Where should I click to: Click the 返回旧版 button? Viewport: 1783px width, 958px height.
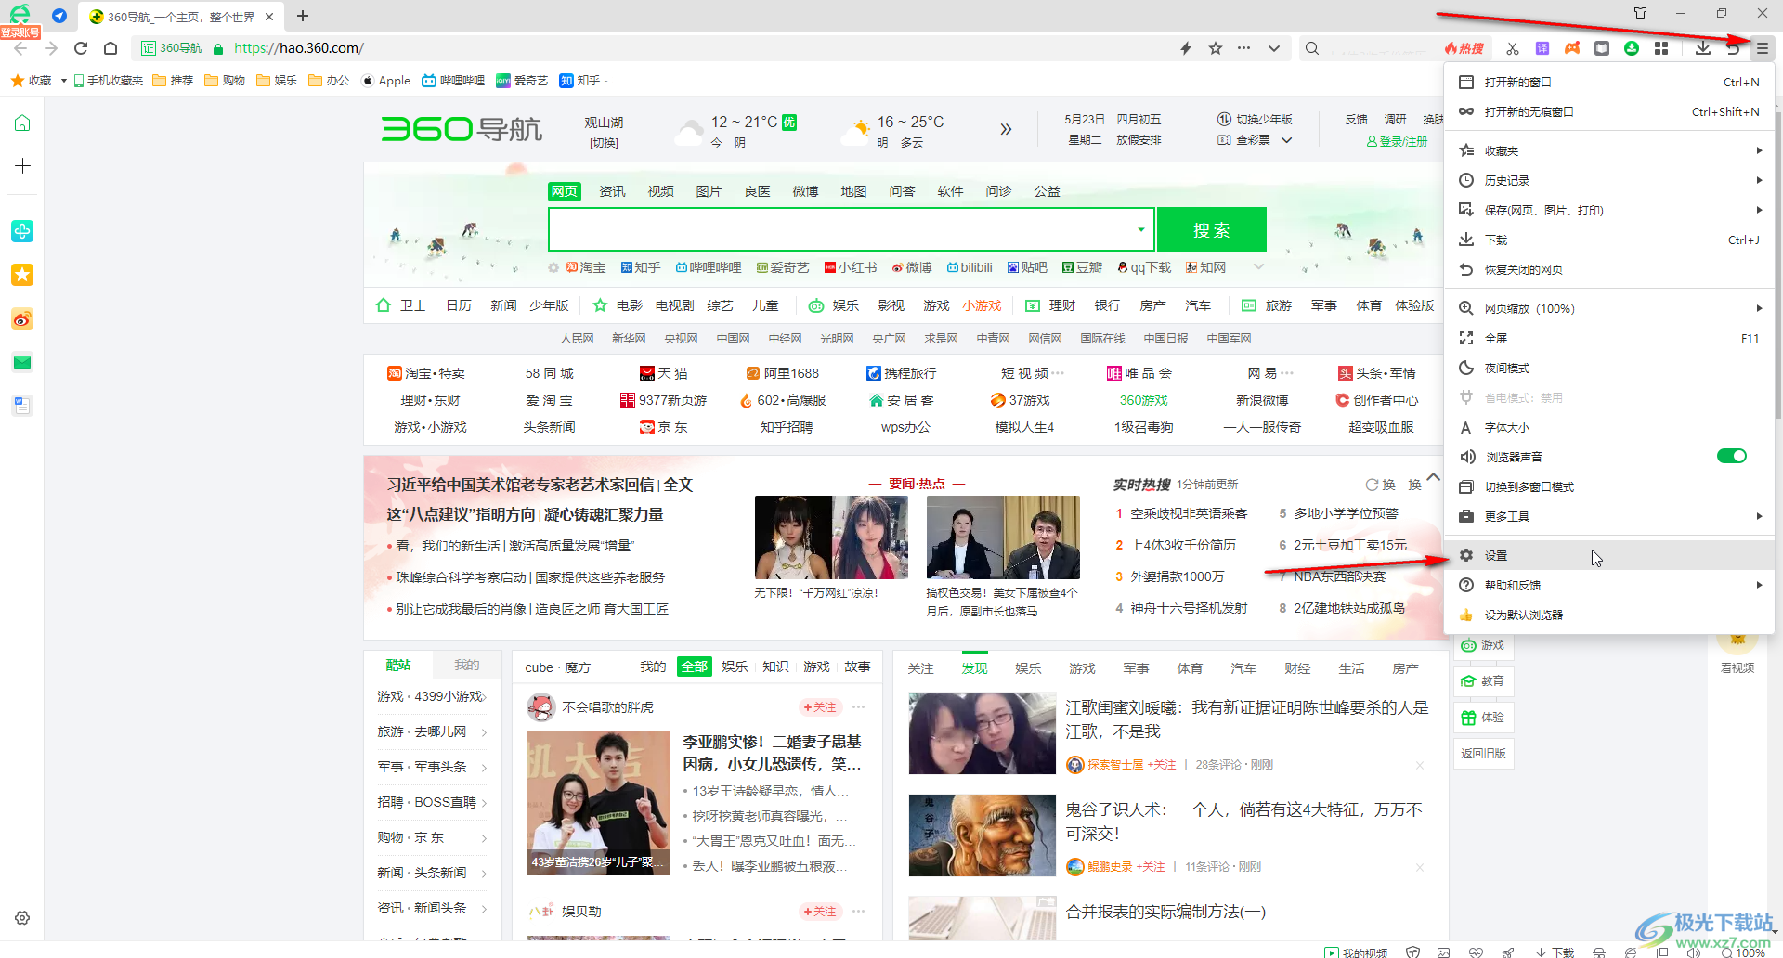(x=1483, y=753)
